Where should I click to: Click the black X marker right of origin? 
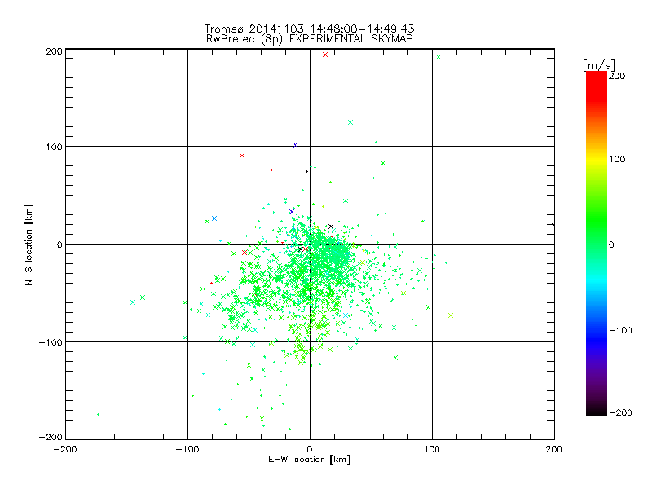(331, 227)
